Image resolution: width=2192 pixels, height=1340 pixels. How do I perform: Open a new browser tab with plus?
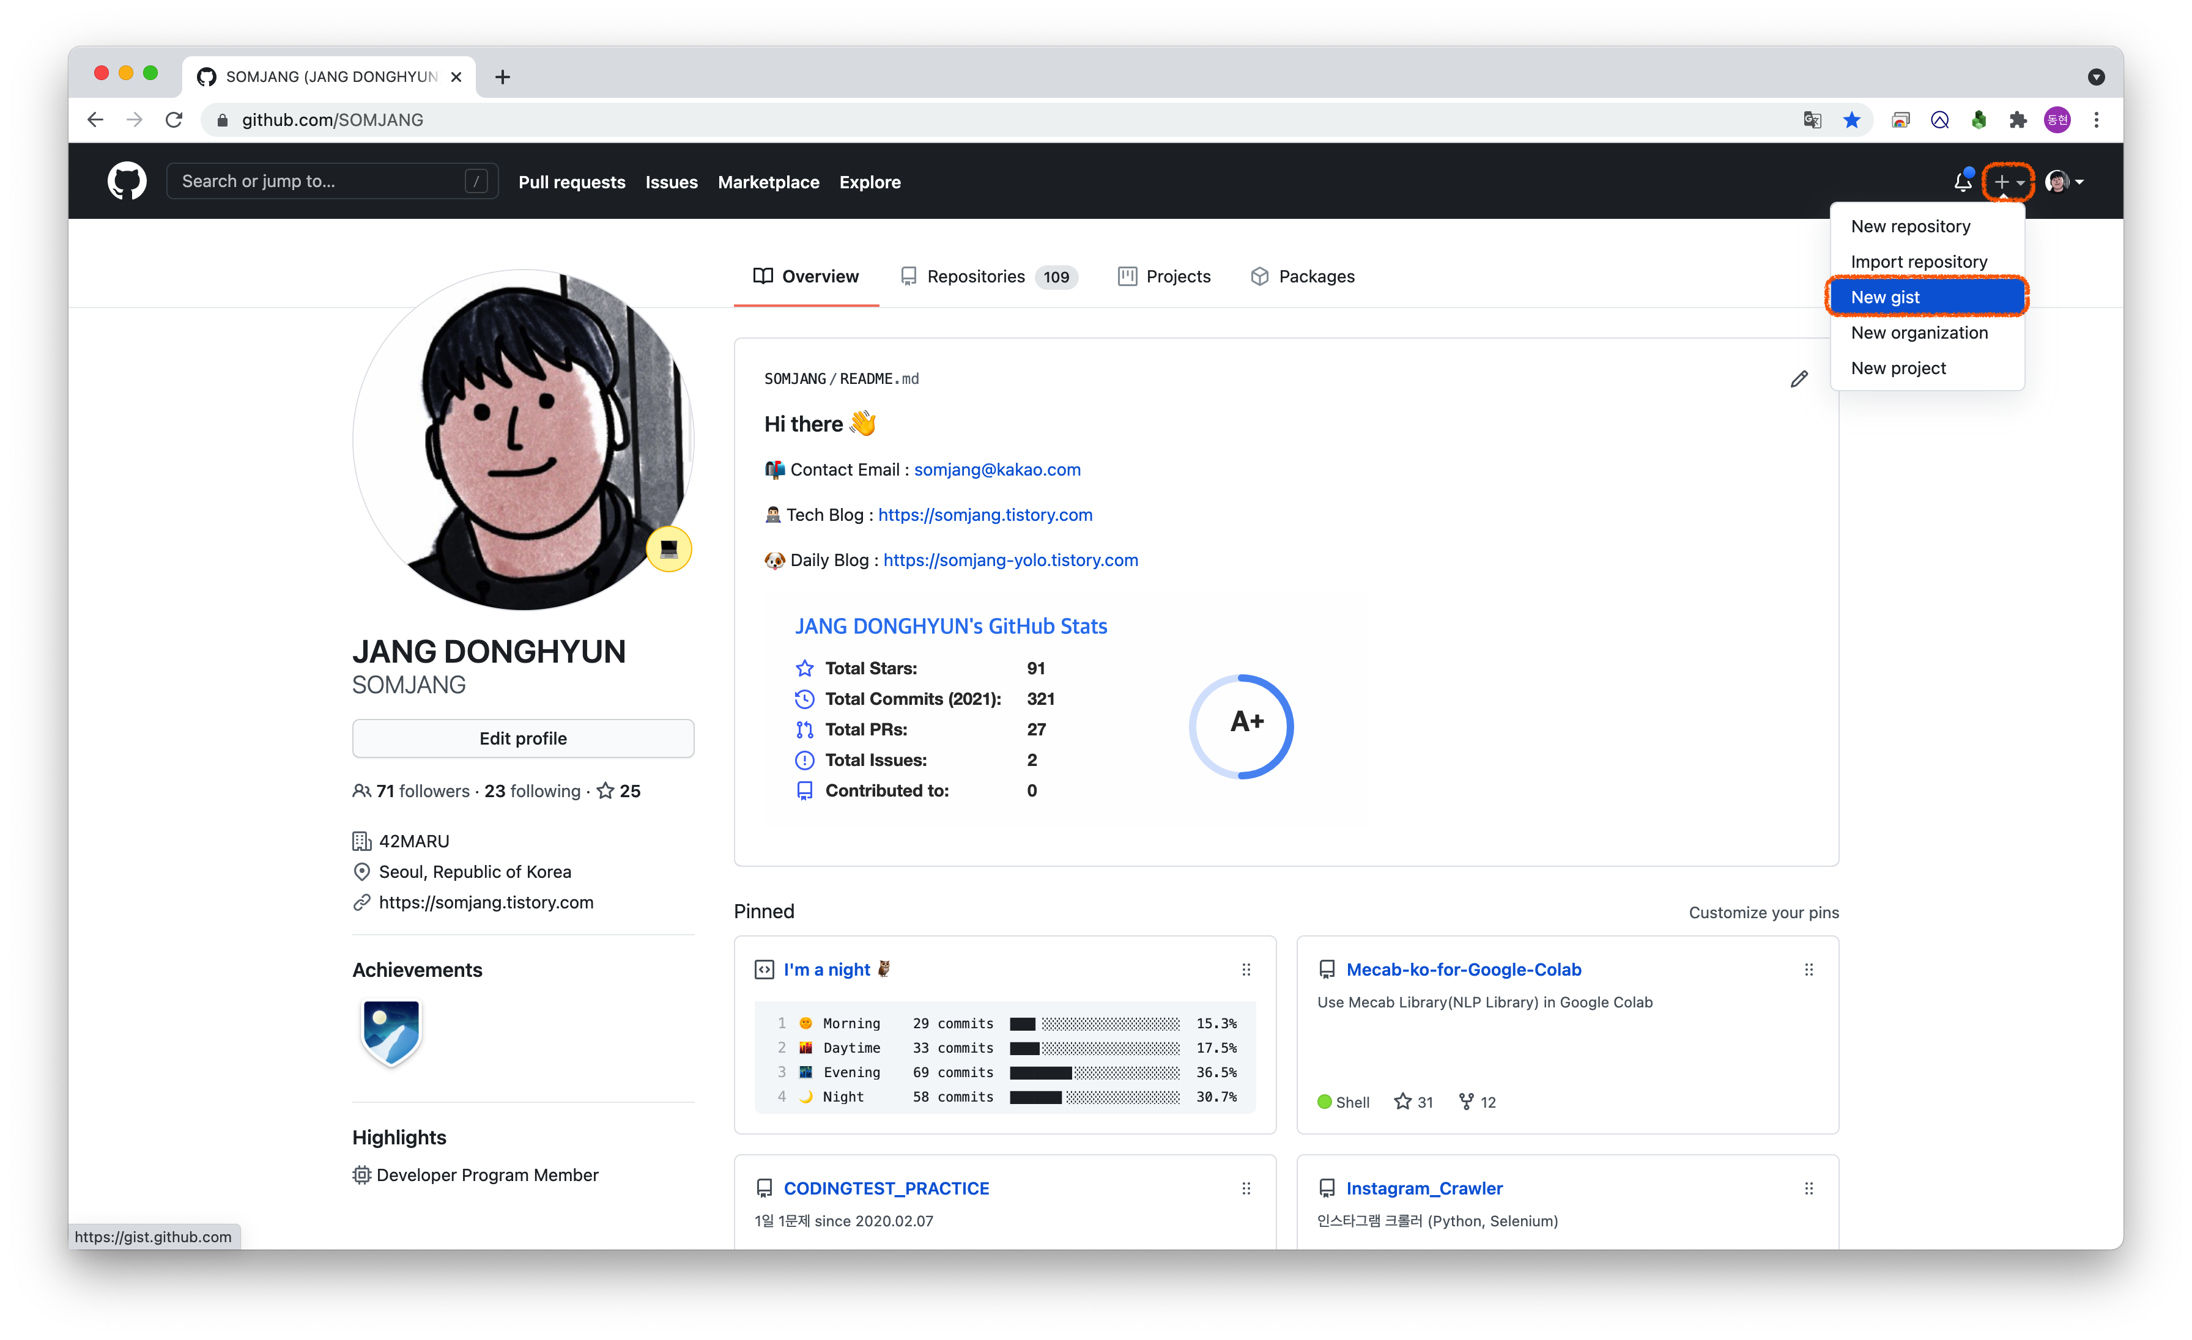pyautogui.click(x=503, y=78)
